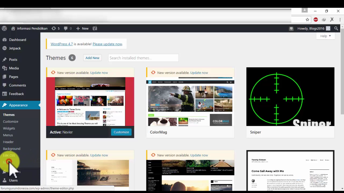Click the update icon on Nevler notice

53,73
